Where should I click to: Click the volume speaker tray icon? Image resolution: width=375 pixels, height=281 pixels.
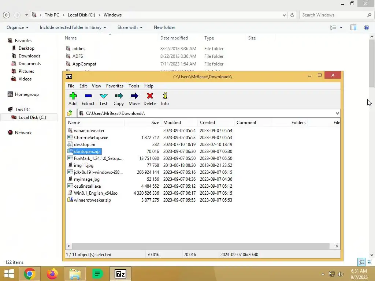340,274
